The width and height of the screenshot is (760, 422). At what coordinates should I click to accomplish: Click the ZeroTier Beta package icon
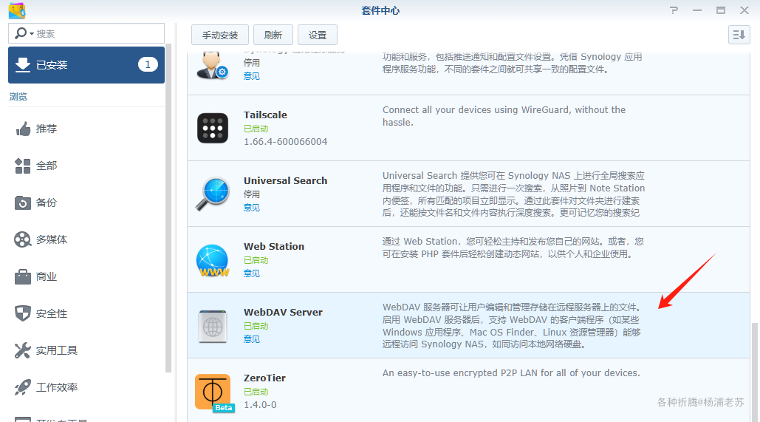pyautogui.click(x=213, y=393)
